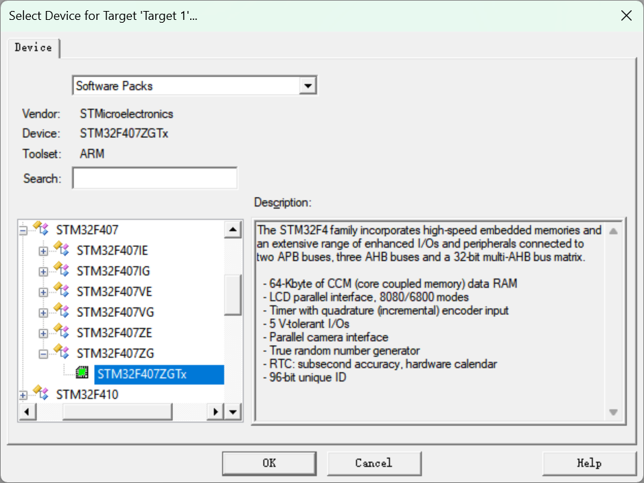Image resolution: width=644 pixels, height=483 pixels.
Task: Select STM32F407IG tree entry
Action: point(113,271)
